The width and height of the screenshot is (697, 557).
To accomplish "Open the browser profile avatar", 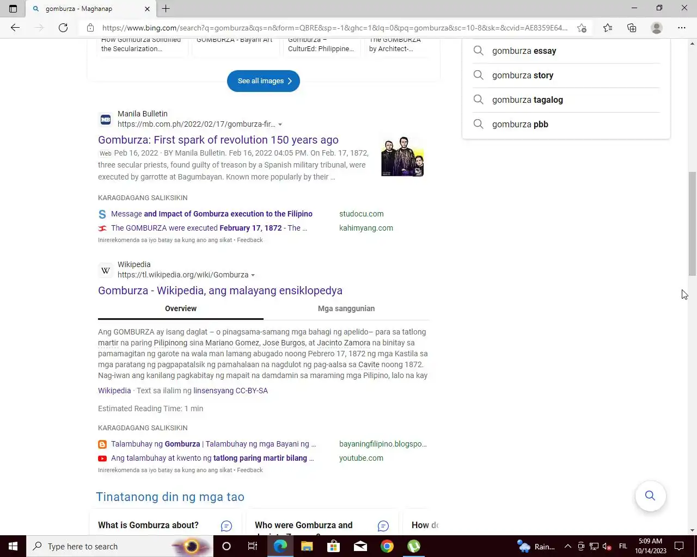I will [x=657, y=28].
